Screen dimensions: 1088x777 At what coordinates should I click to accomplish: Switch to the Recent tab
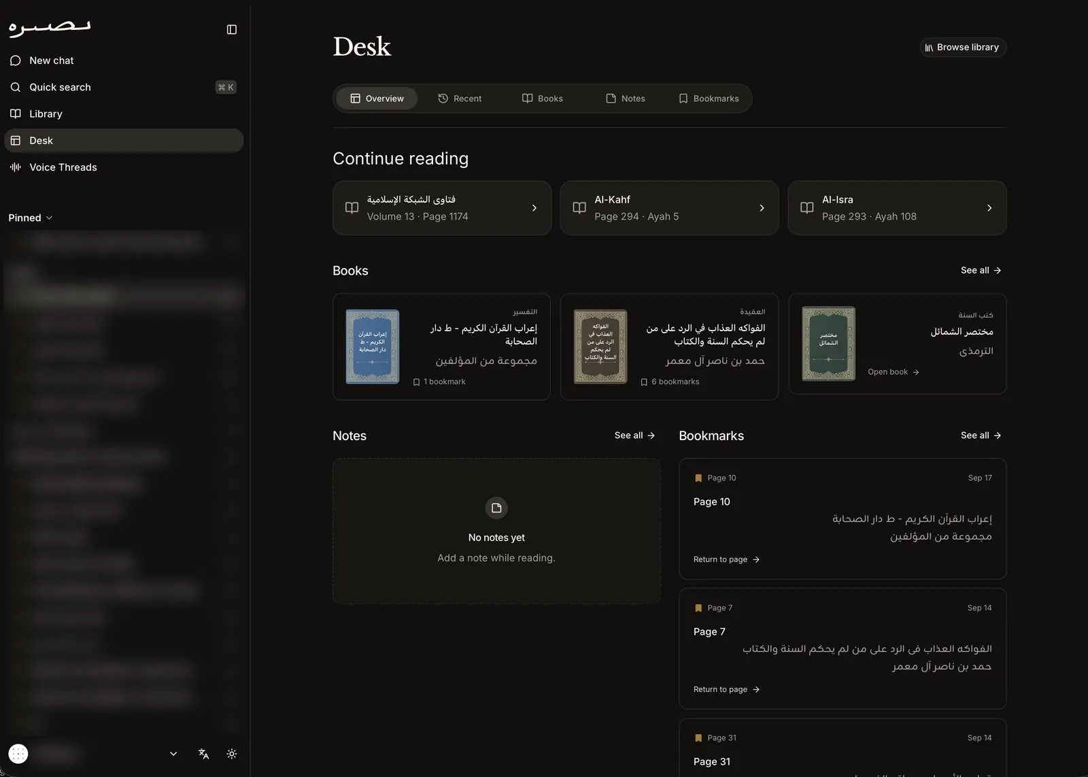[x=460, y=99]
